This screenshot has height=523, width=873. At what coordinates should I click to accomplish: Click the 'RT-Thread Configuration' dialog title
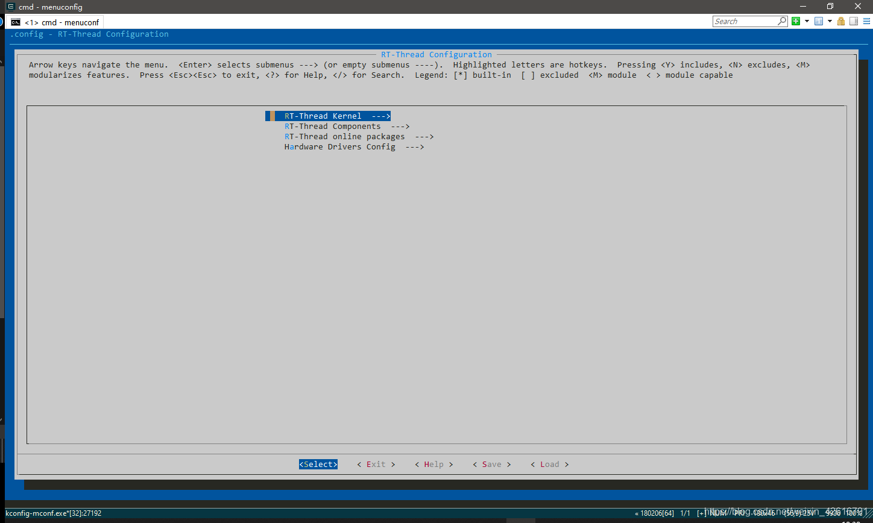pos(436,54)
